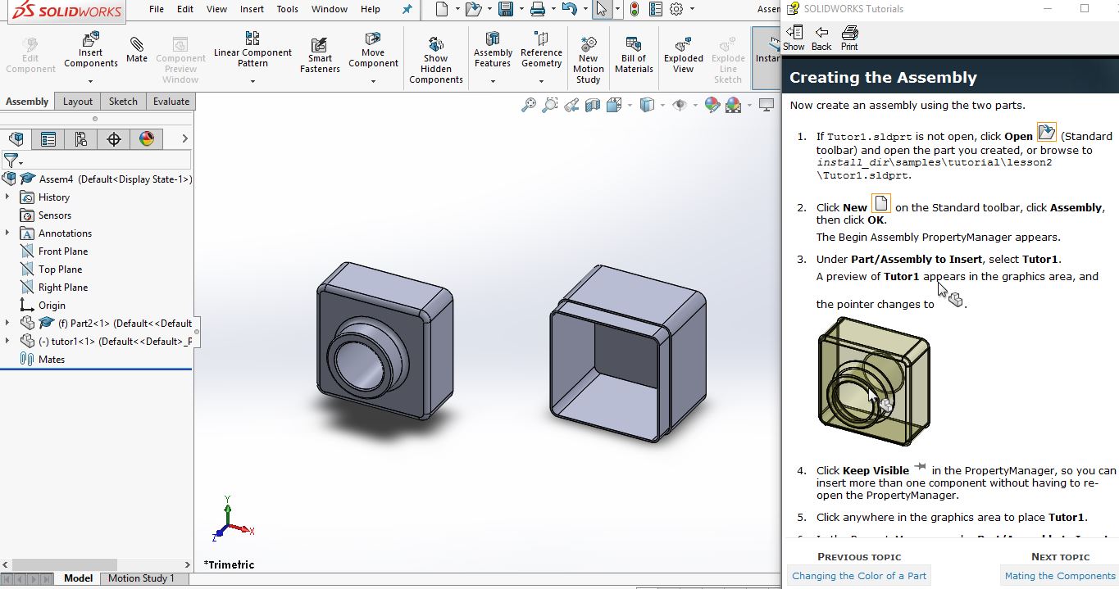This screenshot has height=589, width=1119.
Task: Click the Zoom to Fit icon
Action: (x=529, y=105)
